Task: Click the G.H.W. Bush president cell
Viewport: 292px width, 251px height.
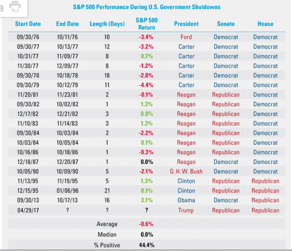Action: pyautogui.click(x=186, y=171)
